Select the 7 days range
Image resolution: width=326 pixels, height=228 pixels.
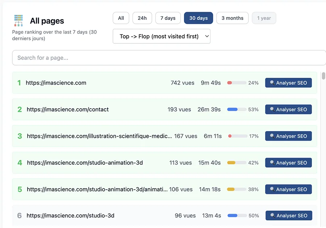(x=168, y=18)
